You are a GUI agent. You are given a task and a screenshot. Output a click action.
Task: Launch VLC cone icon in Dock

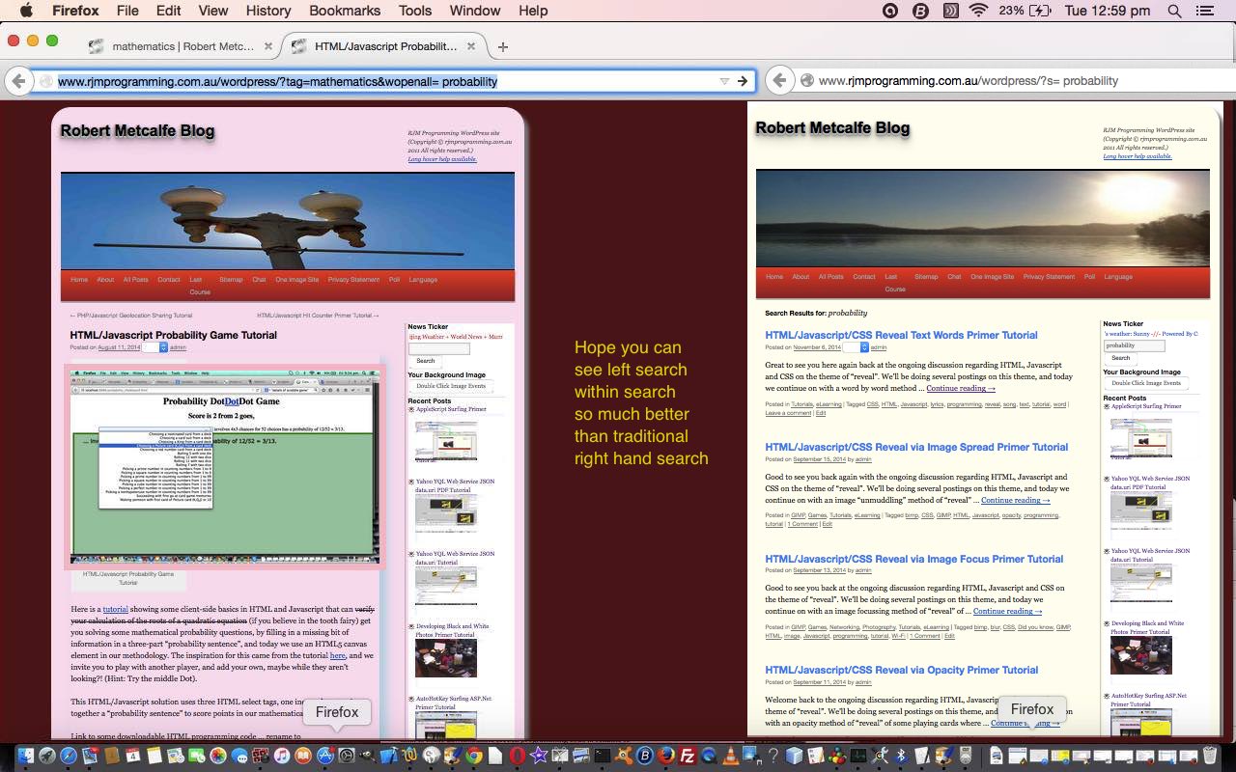click(x=731, y=756)
